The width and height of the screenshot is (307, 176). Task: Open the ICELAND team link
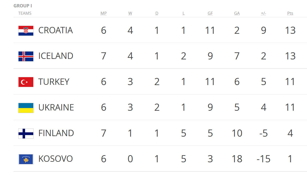[56, 56]
